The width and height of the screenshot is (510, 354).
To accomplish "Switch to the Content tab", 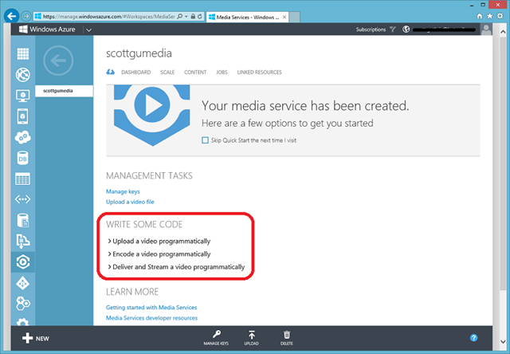I will tap(195, 73).
